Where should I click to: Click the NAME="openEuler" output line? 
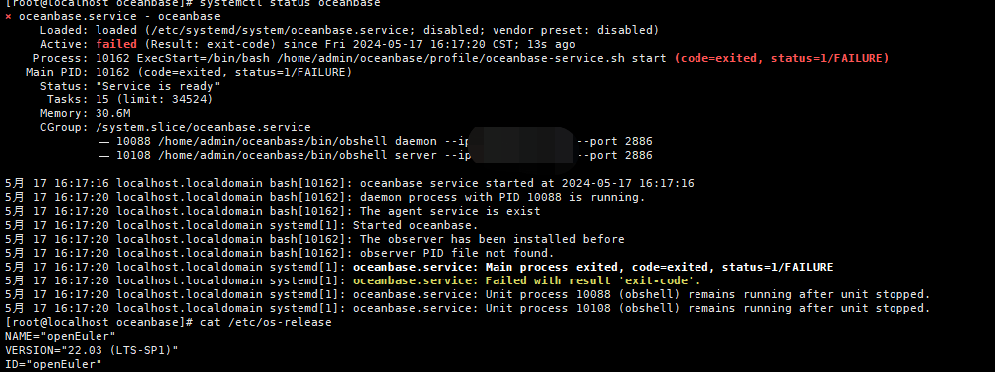pos(61,336)
